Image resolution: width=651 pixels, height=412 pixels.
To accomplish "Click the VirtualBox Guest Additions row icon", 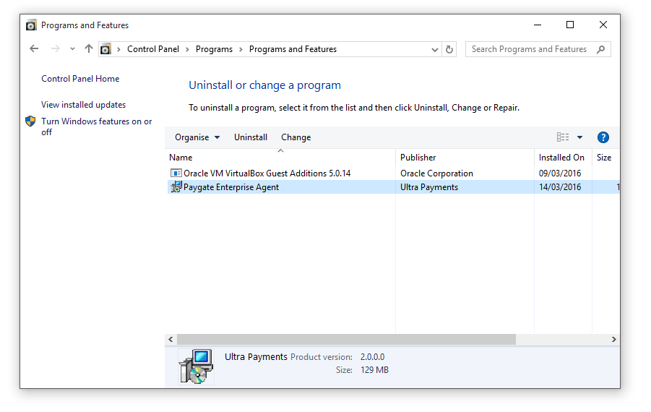I will coord(176,173).
